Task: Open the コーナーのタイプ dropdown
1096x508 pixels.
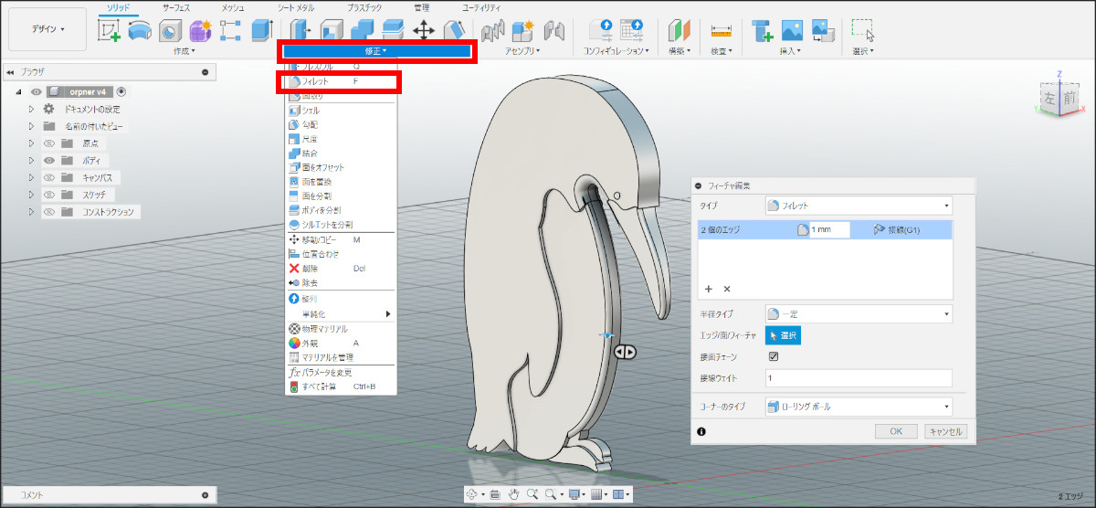Action: tap(858, 406)
